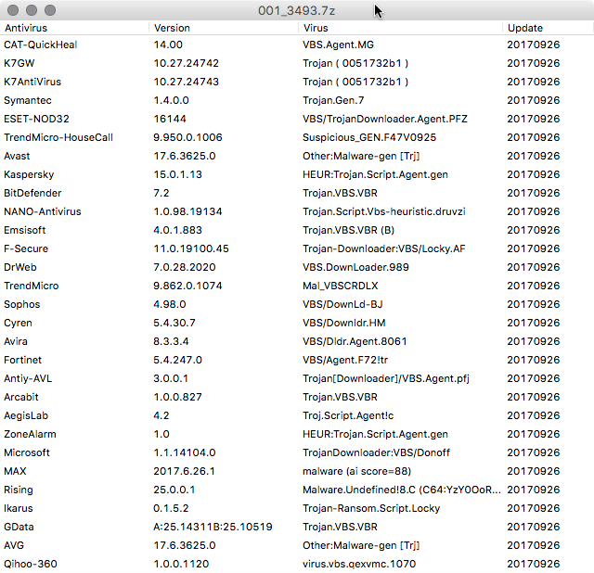Click the window zoom button
This screenshot has width=594, height=573.
coord(50,10)
